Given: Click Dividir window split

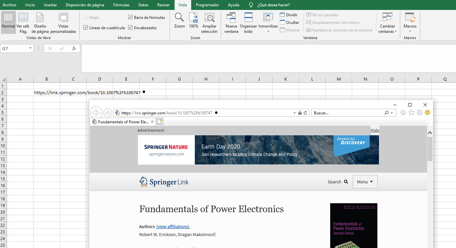Looking at the screenshot, I should [x=289, y=15].
